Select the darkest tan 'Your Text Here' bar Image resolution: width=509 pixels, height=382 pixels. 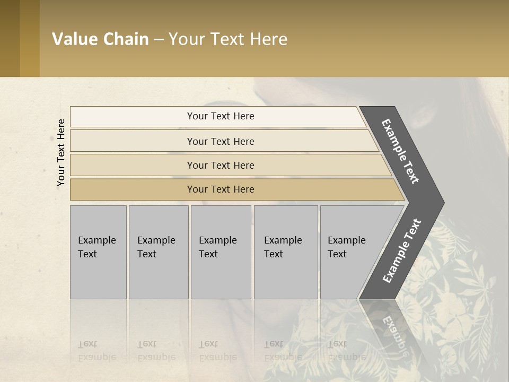click(x=221, y=189)
